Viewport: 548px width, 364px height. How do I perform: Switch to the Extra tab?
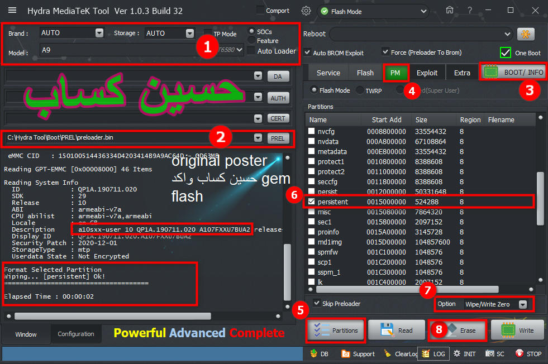[462, 73]
